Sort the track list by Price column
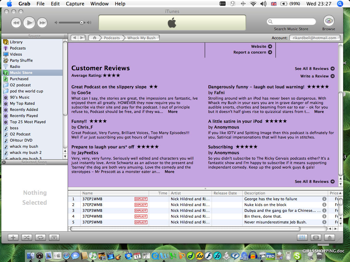The height and width of the screenshot is (262, 350). [x=335, y=193]
